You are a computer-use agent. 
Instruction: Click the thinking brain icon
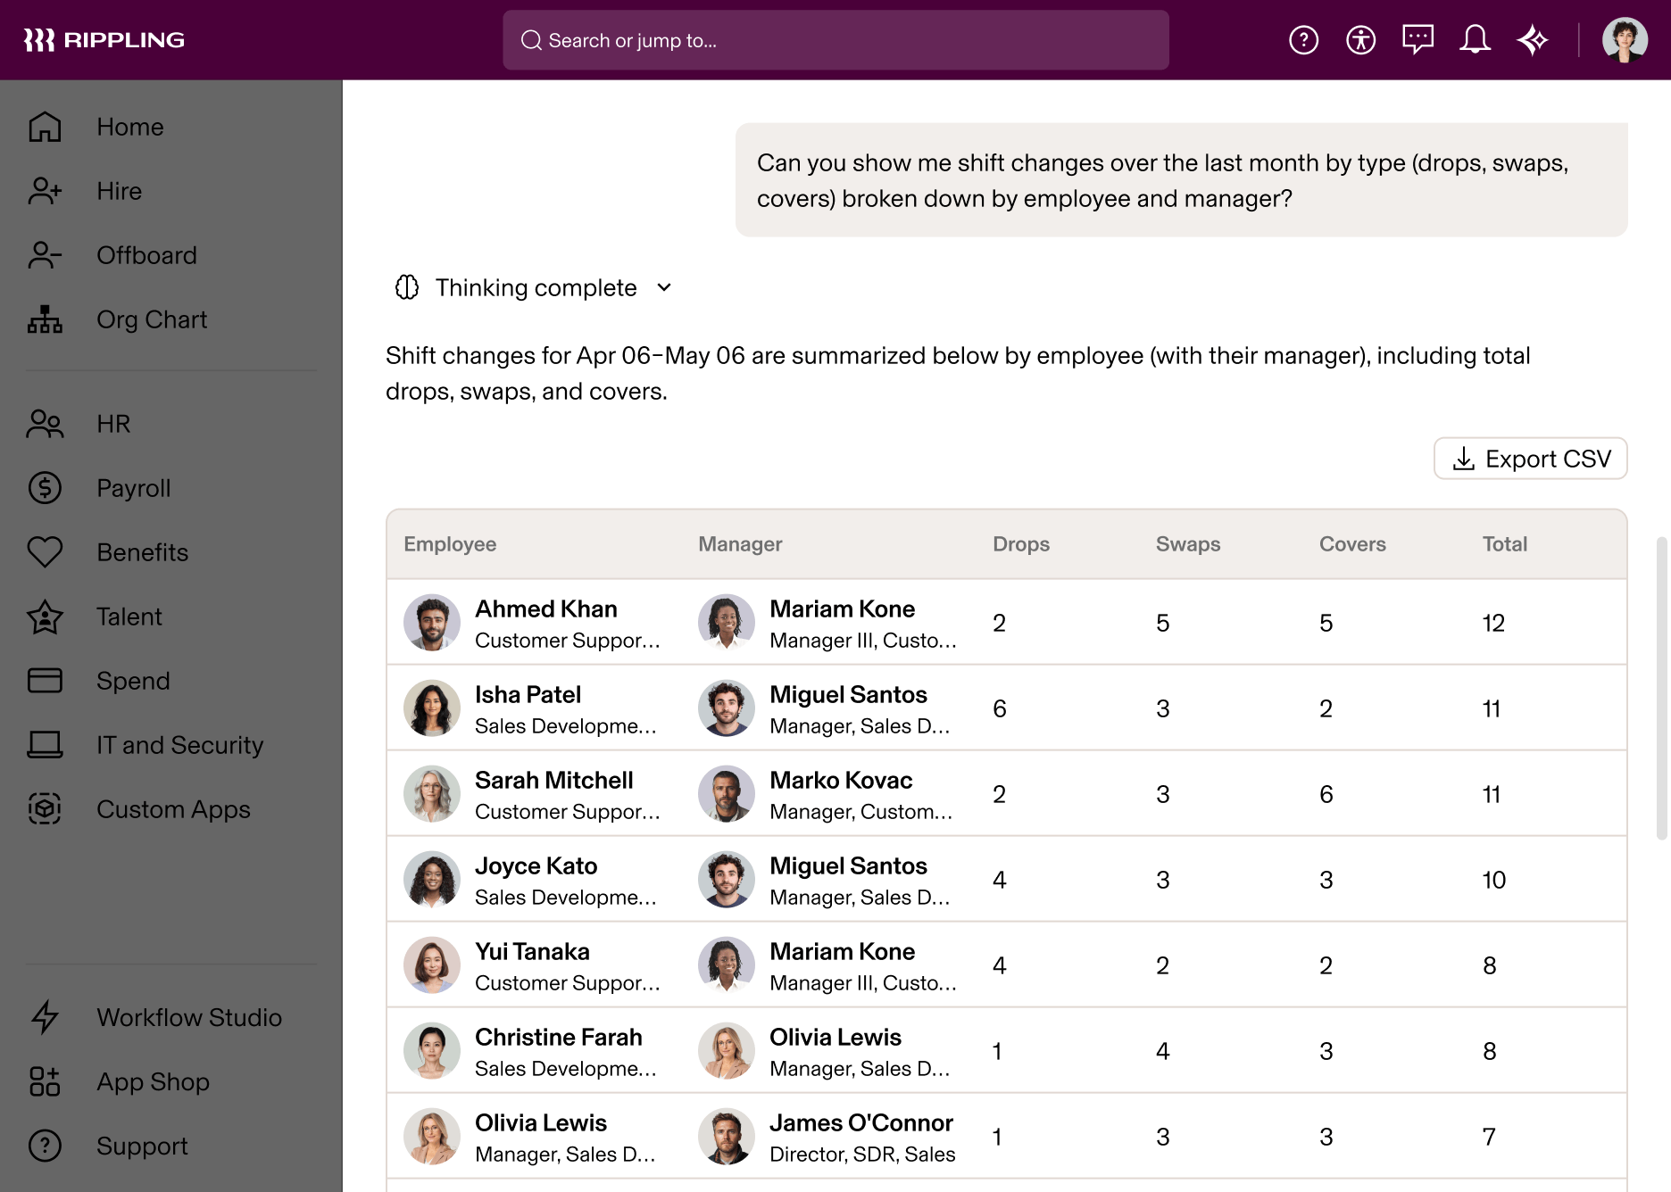(x=407, y=287)
